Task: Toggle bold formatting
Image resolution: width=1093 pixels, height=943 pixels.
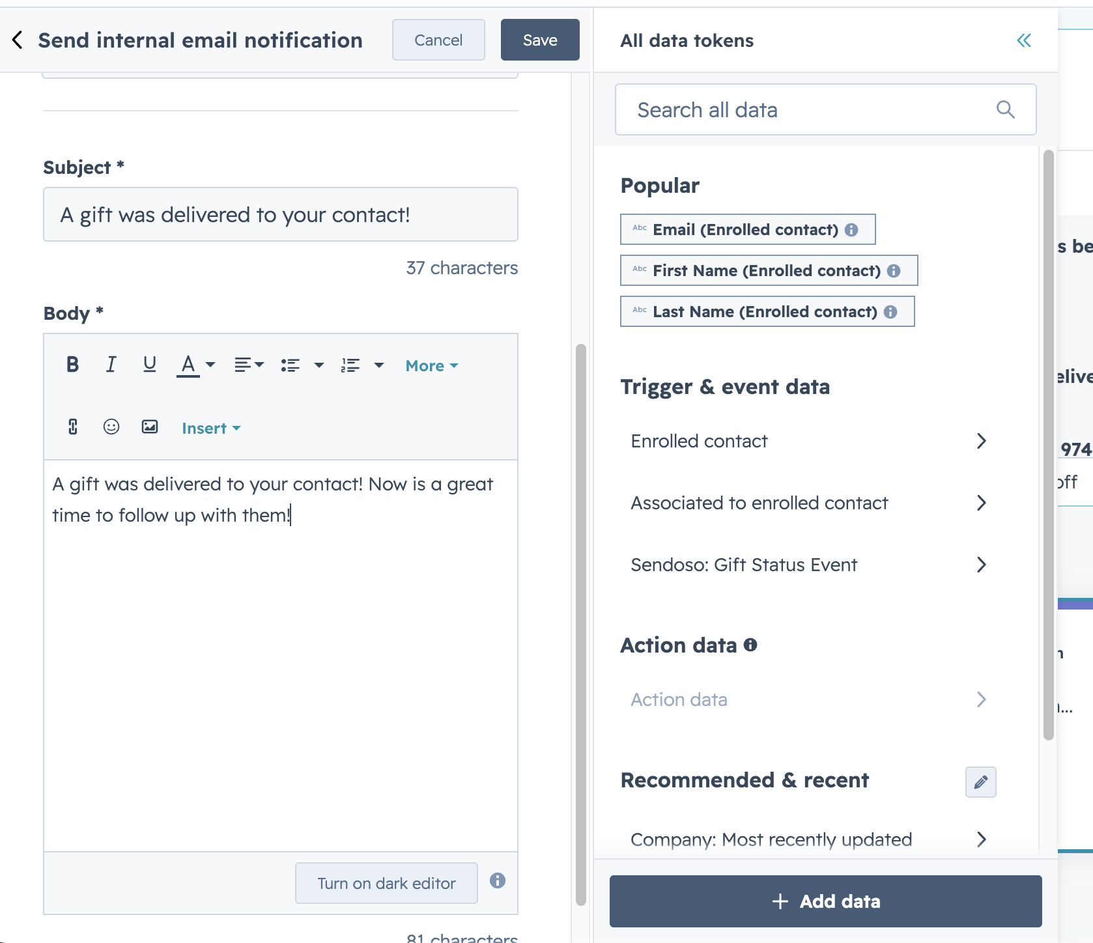Action: click(72, 365)
